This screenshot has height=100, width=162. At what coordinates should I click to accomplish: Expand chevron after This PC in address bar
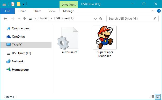coord(51,19)
